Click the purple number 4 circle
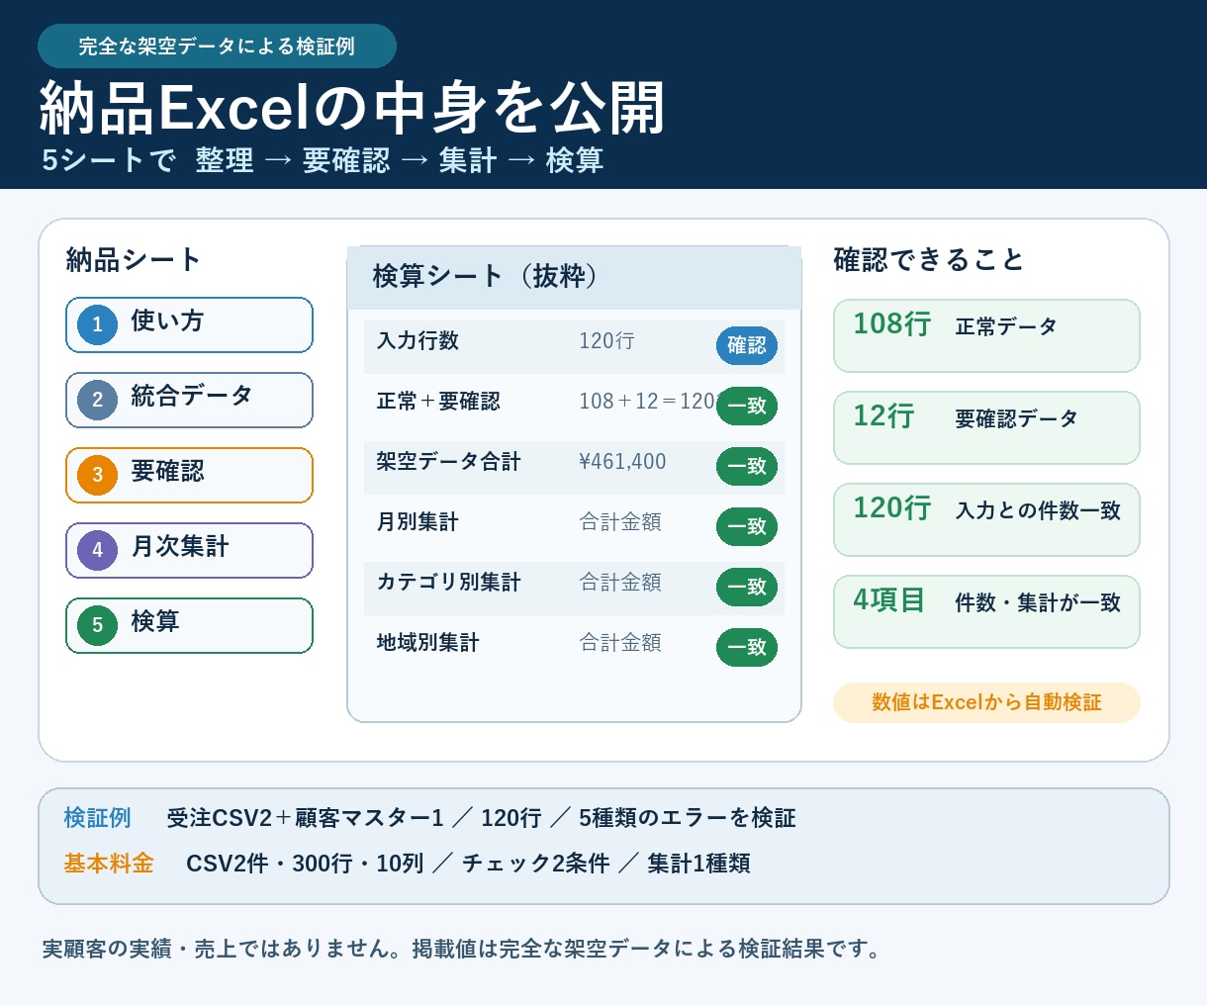The width and height of the screenshot is (1207, 1005). tap(97, 550)
